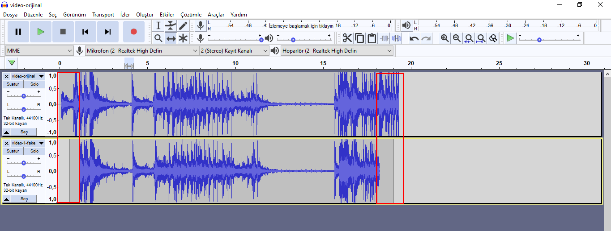Open the MME audio host dropdown

(x=39, y=51)
